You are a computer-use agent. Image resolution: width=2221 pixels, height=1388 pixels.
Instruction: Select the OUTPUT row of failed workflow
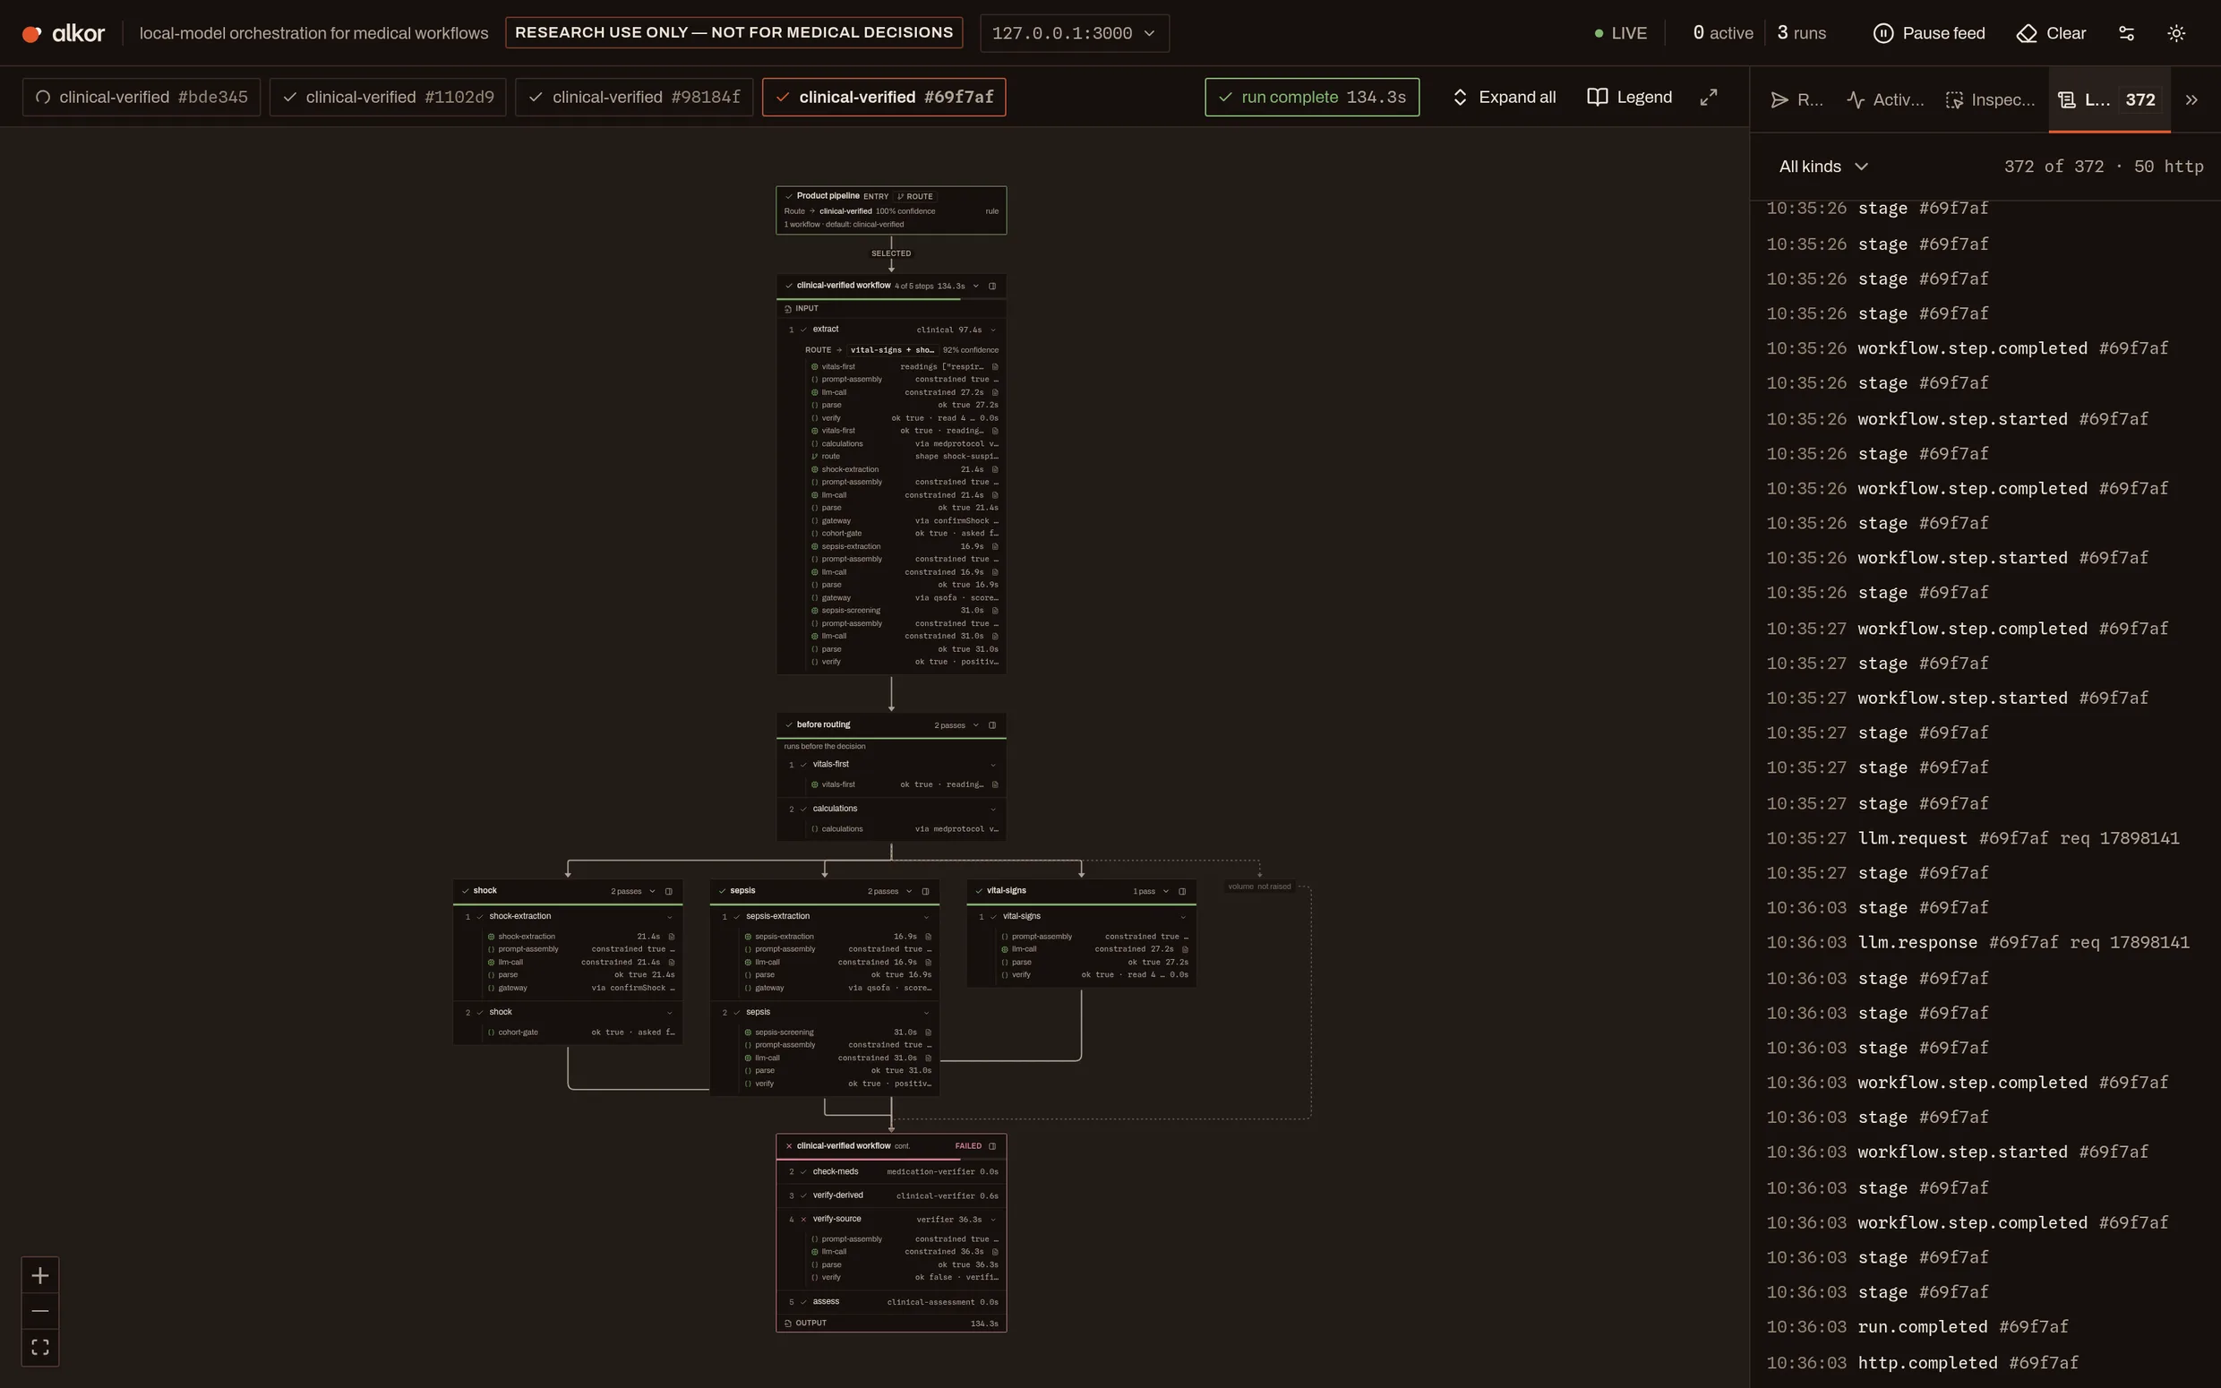point(891,1323)
